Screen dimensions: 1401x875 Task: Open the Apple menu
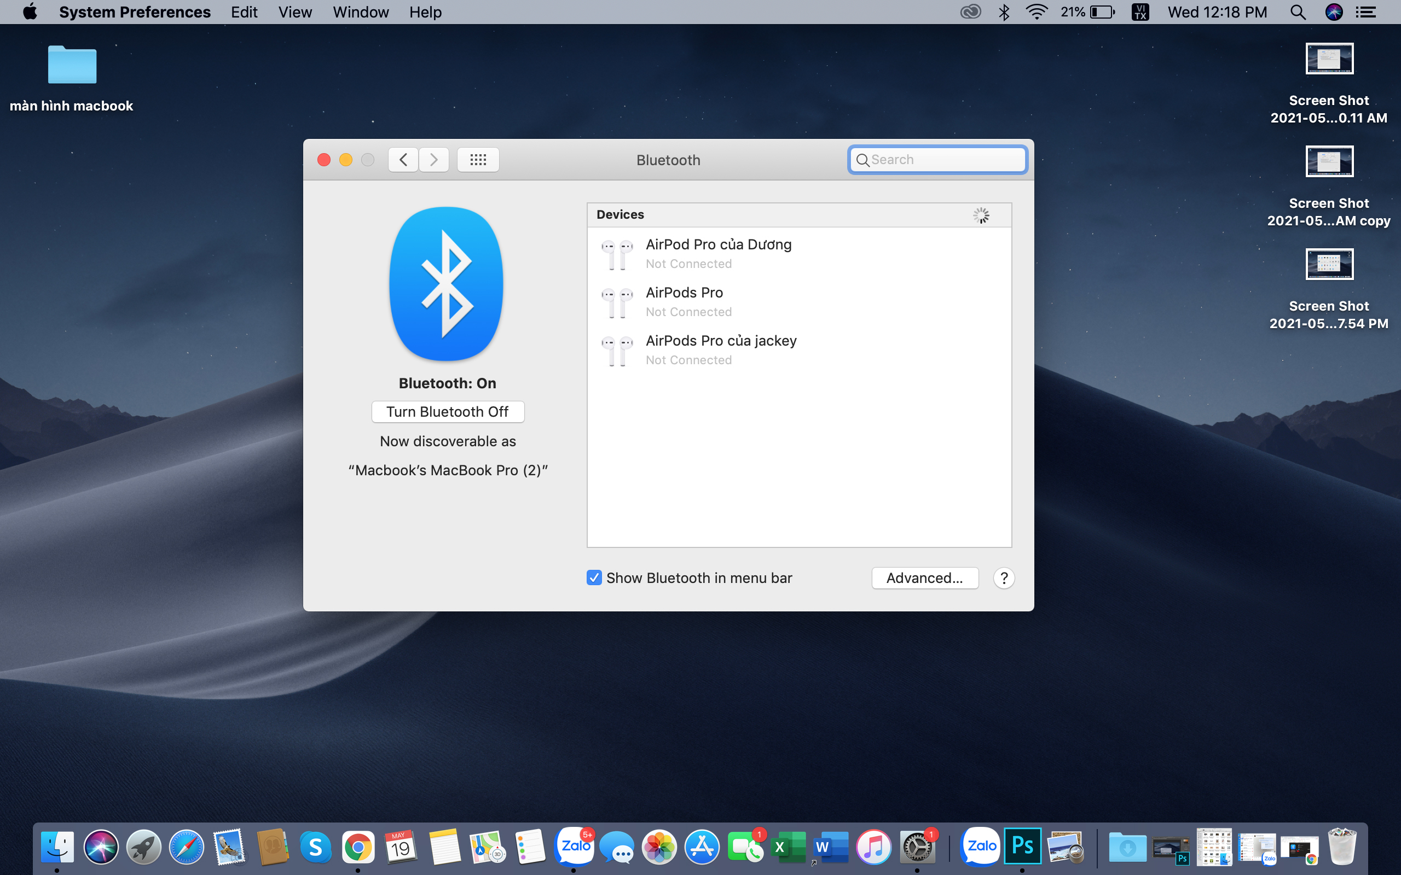tap(30, 12)
